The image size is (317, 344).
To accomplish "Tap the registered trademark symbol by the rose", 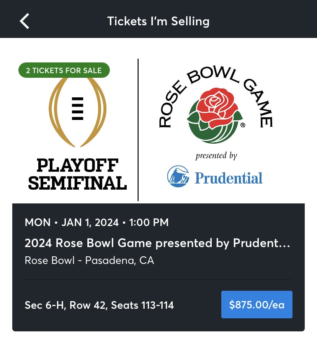I will (243, 125).
